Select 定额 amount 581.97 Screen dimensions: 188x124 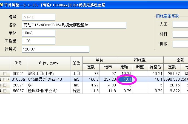pyautogui.click(x=172, y=74)
